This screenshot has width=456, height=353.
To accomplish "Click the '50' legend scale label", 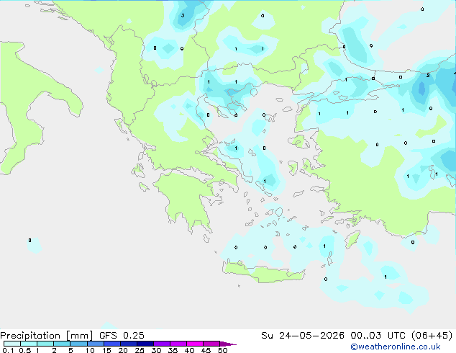I will pos(223,350).
